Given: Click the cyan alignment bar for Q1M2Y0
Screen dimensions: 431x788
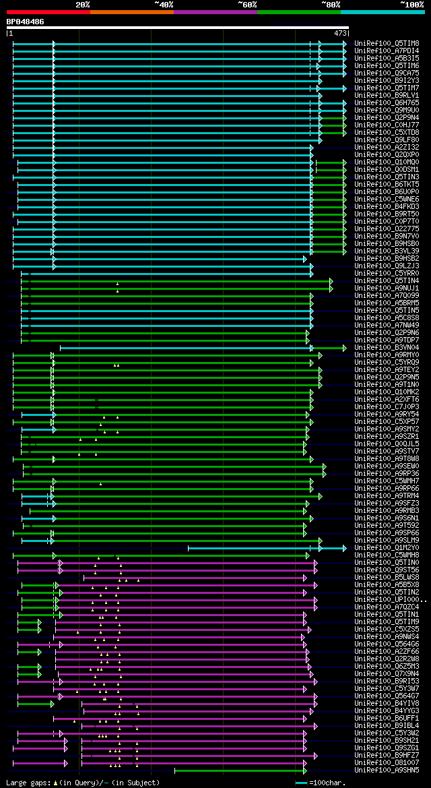Looking at the screenshot, I should (266, 548).
